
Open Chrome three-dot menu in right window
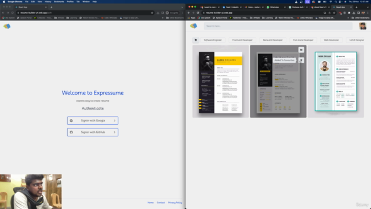(x=368, y=13)
